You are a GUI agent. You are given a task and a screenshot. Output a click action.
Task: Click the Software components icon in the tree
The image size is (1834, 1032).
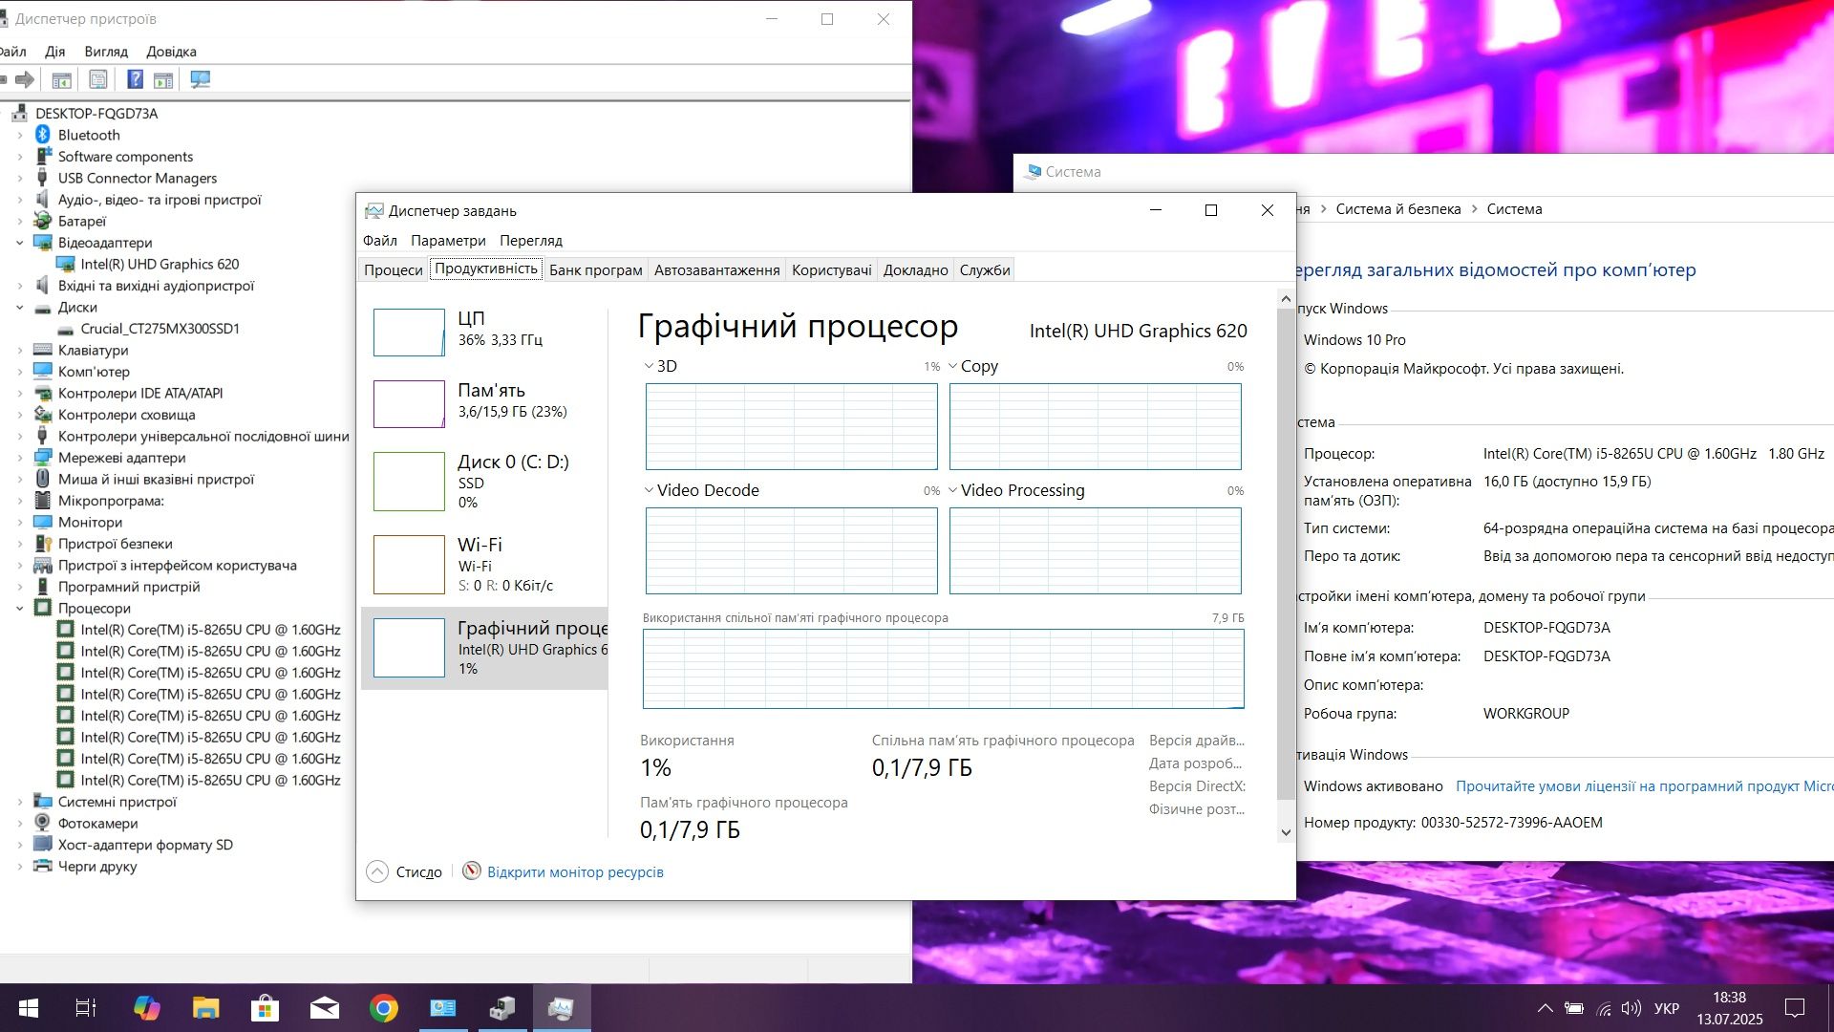click(x=43, y=157)
